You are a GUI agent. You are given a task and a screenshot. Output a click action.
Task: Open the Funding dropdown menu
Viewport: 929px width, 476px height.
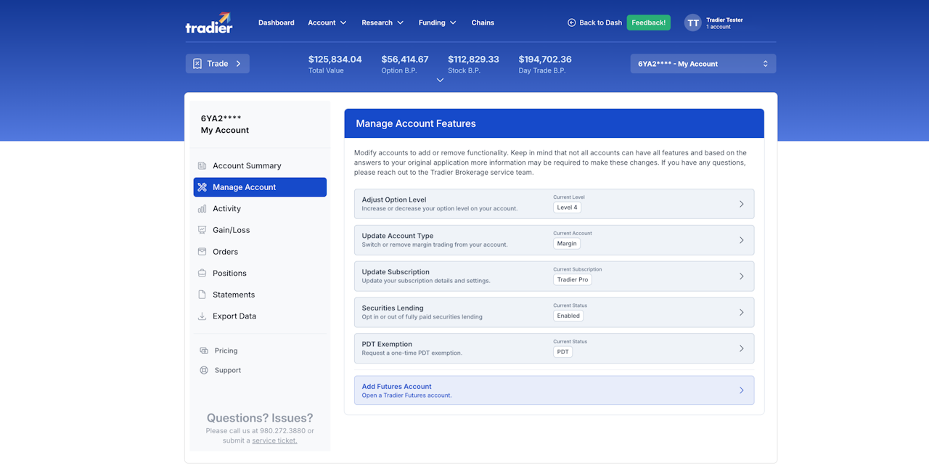click(438, 22)
